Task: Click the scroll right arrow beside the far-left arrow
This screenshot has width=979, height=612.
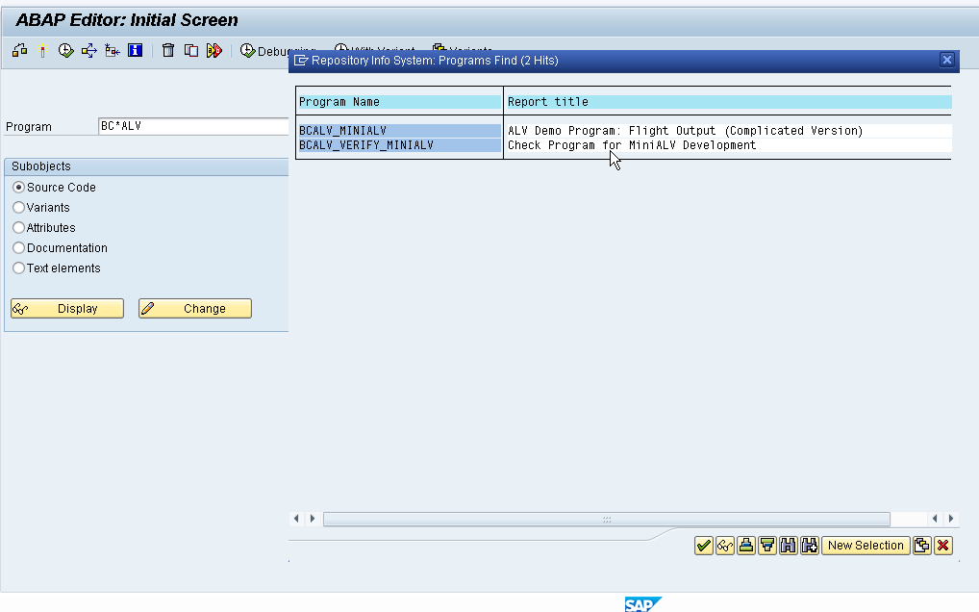Action: coord(313,519)
